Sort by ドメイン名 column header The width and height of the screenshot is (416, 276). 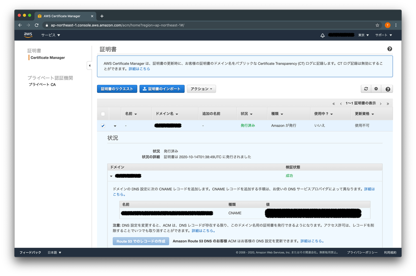coord(167,114)
